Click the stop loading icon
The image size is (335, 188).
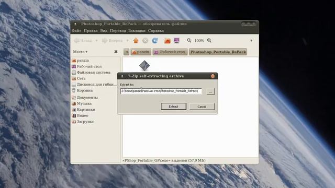pos(145,41)
